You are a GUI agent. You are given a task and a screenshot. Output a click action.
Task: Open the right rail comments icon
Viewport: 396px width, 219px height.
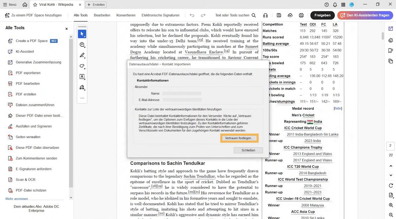click(391, 40)
